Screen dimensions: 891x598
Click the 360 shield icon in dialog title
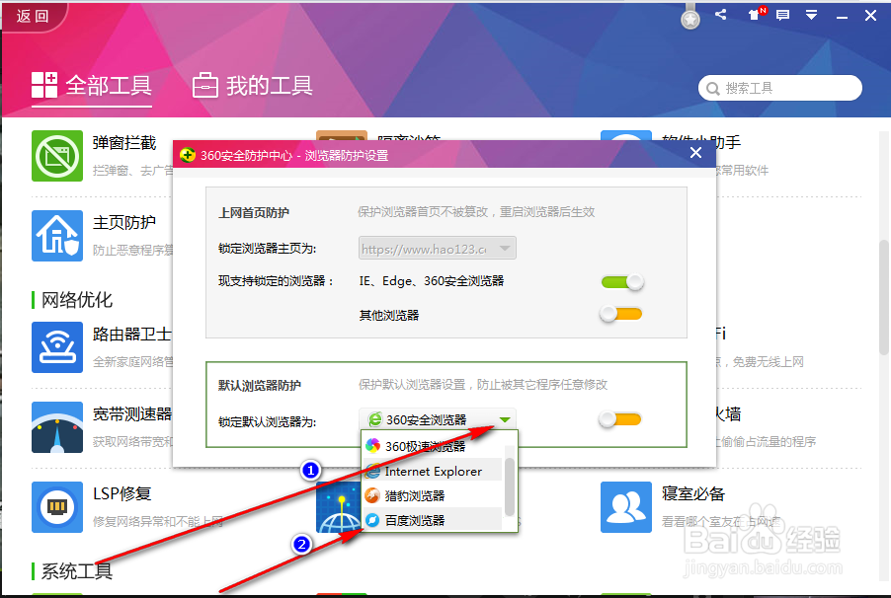coord(188,155)
